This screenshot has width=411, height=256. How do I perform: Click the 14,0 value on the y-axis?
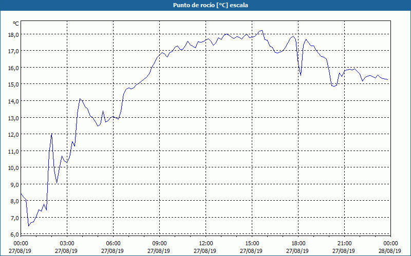[13, 101]
